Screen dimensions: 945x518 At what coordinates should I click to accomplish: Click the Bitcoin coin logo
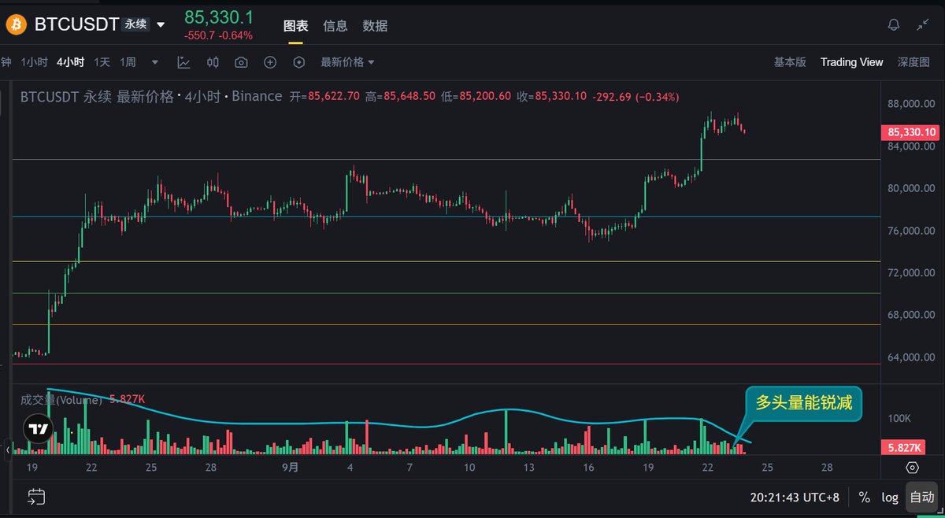16,24
